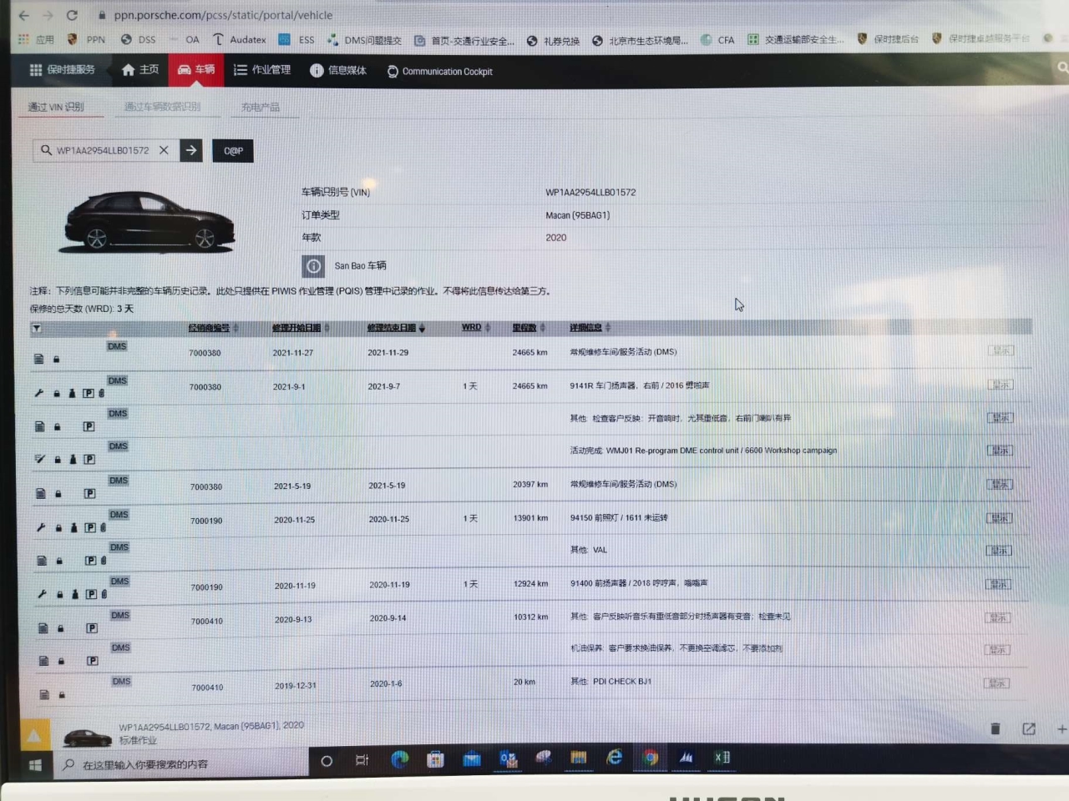Image resolution: width=1069 pixels, height=801 pixels.
Task: Submit VIN search with arrow button
Action: (x=191, y=150)
